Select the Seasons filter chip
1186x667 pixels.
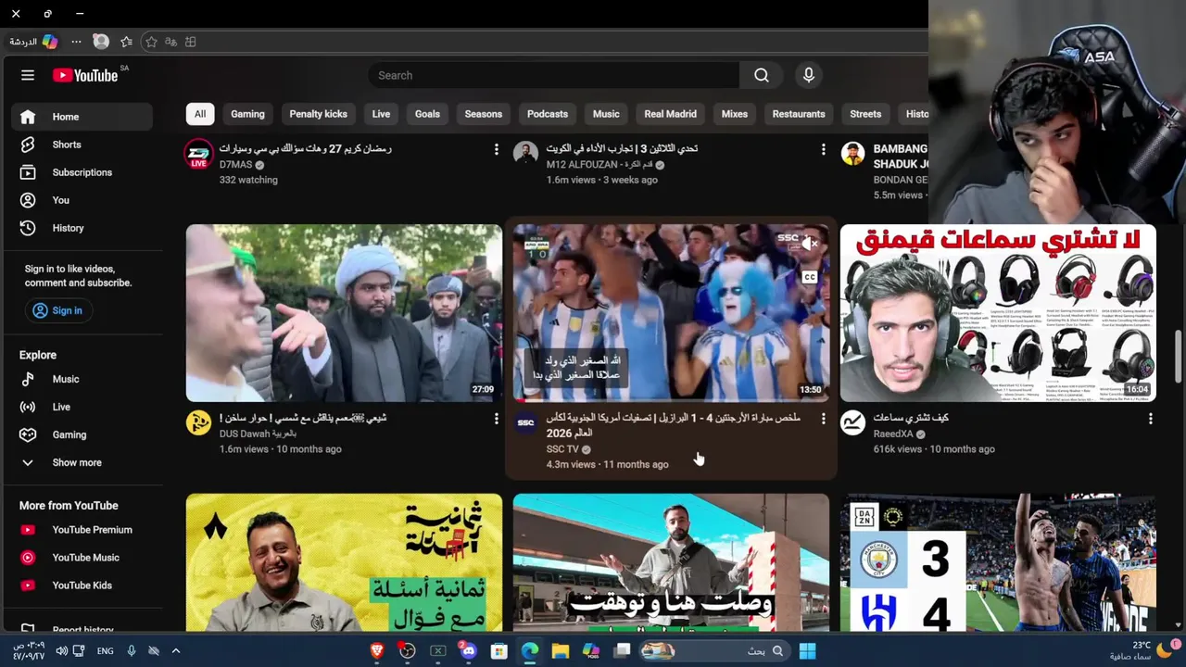pos(484,114)
